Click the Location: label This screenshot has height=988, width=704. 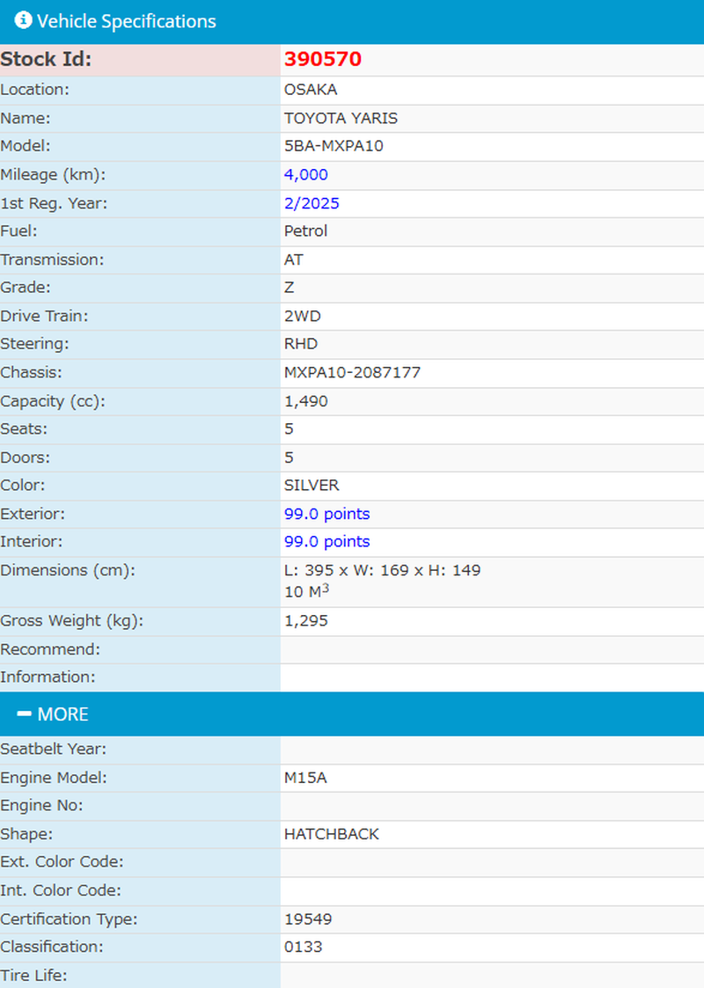point(34,90)
